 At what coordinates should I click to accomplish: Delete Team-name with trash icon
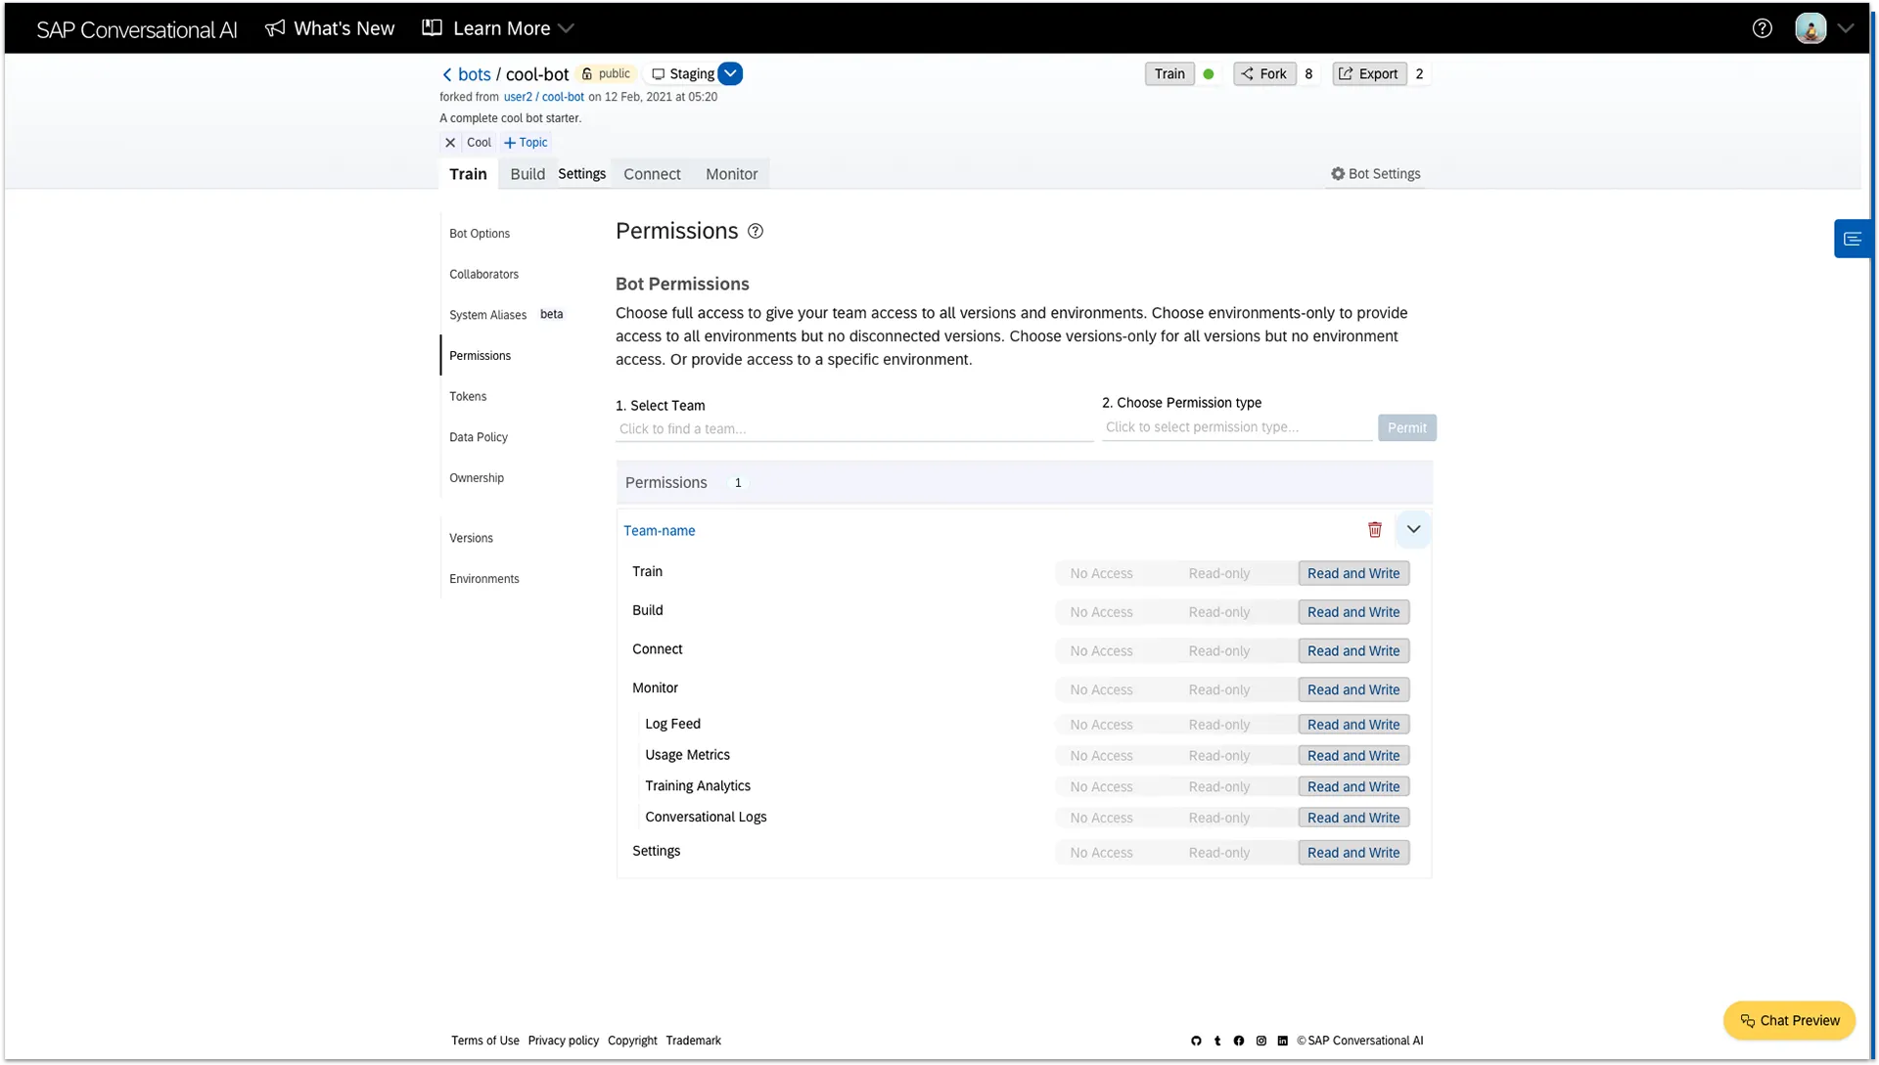1374,530
